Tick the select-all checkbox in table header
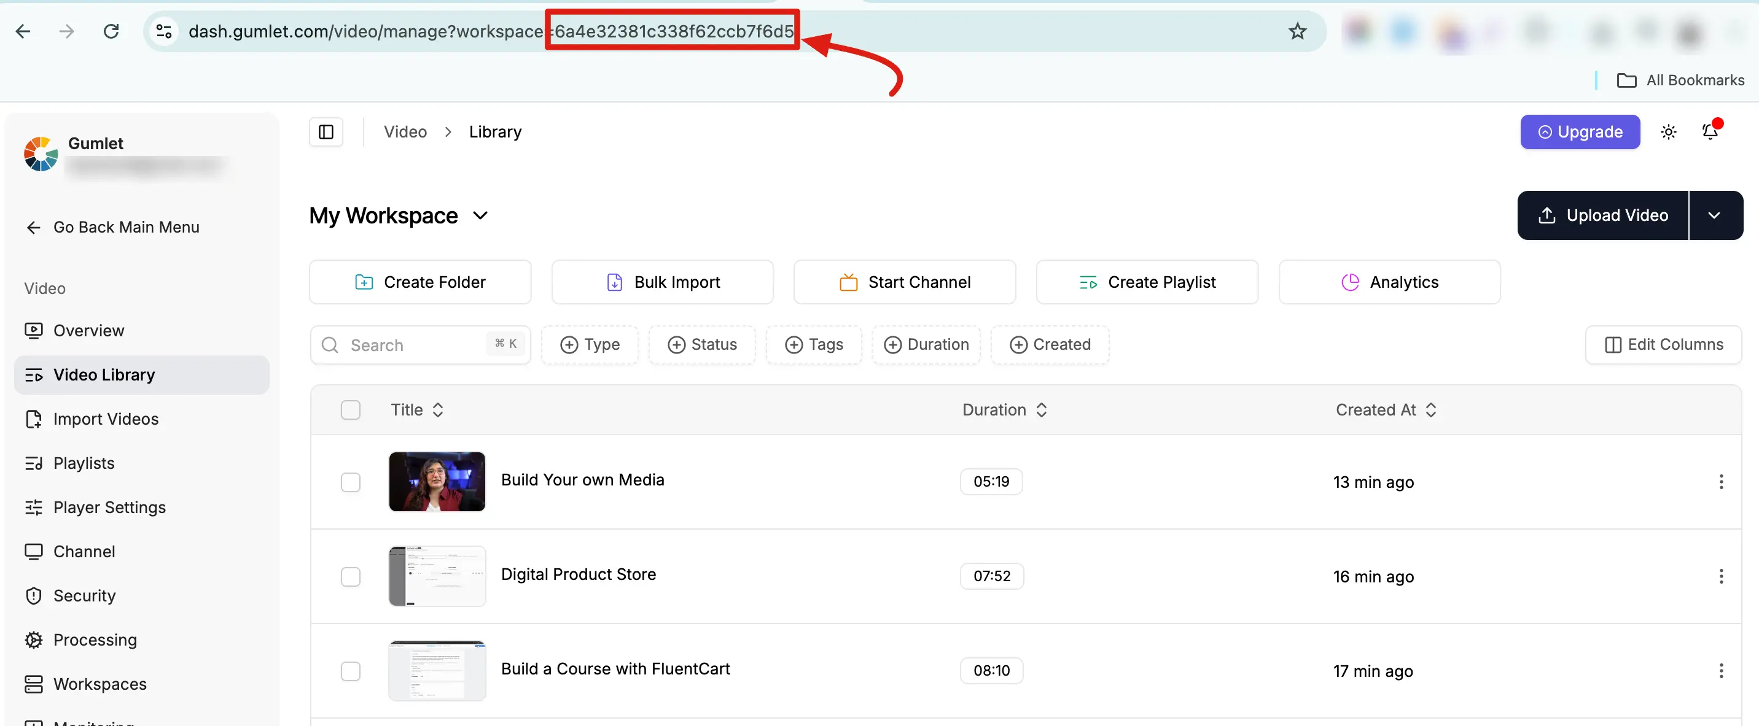This screenshot has height=726, width=1759. 350,410
